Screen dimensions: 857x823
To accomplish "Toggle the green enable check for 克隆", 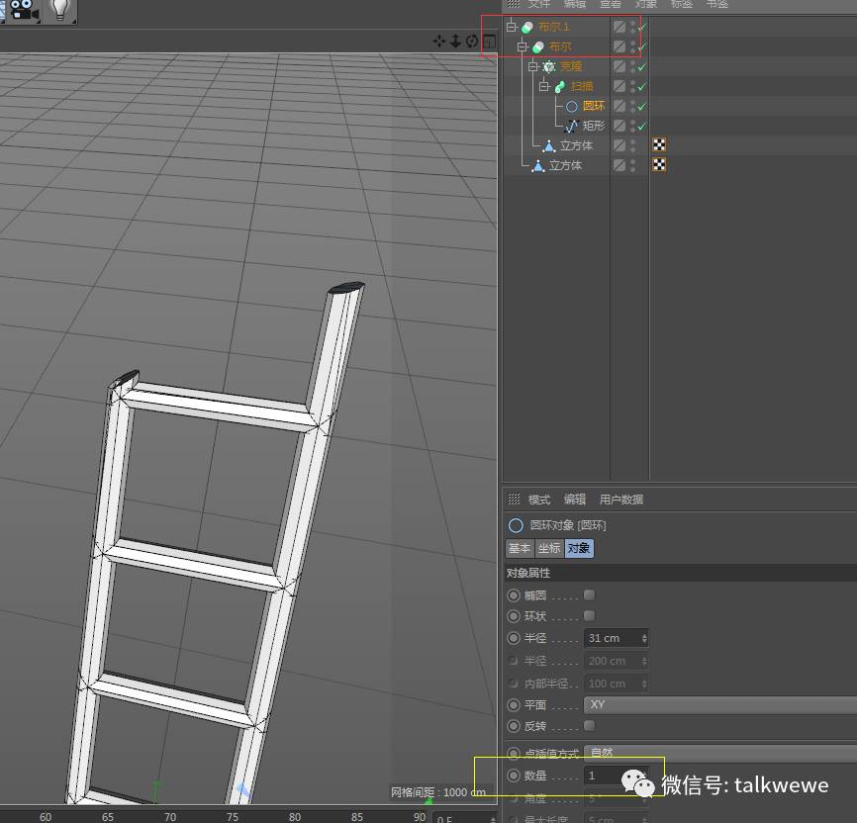I will (642, 66).
